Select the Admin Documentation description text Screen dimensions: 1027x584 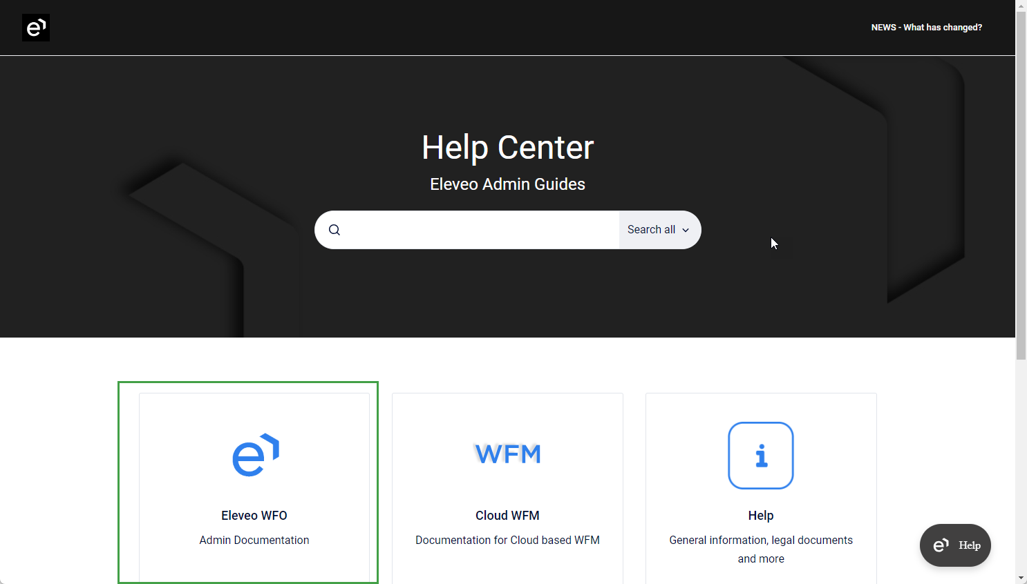click(x=254, y=540)
